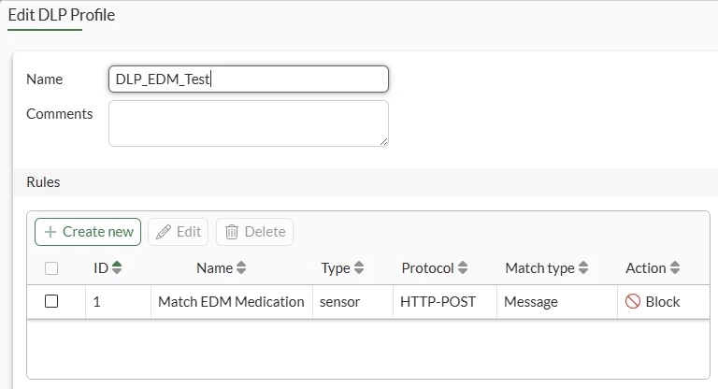Sort by Action column arrows
Image resolution: width=718 pixels, height=389 pixels.
(x=675, y=267)
